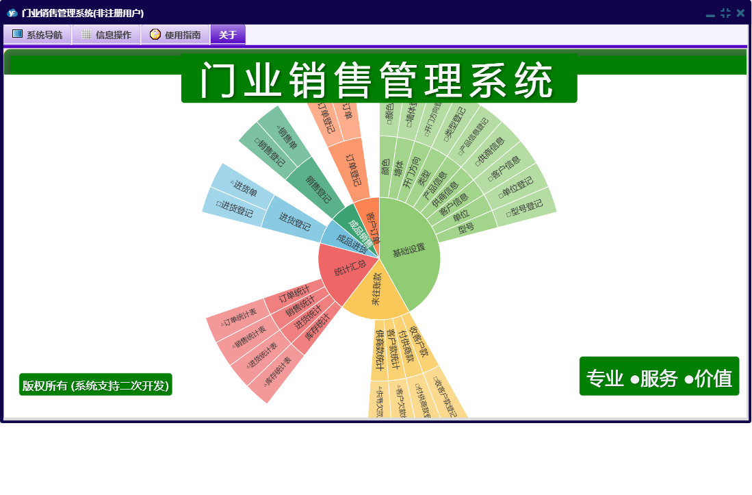
Task: Open the 收客户款 yellow segment
Action: pos(419,341)
